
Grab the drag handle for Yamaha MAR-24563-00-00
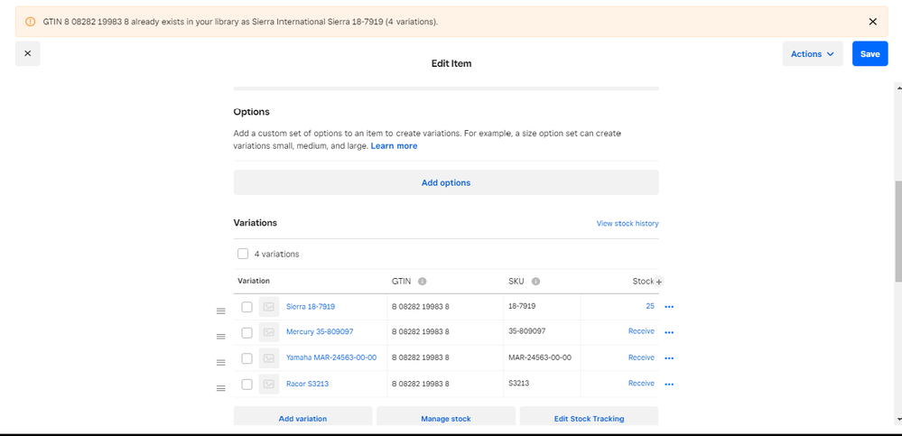point(220,363)
